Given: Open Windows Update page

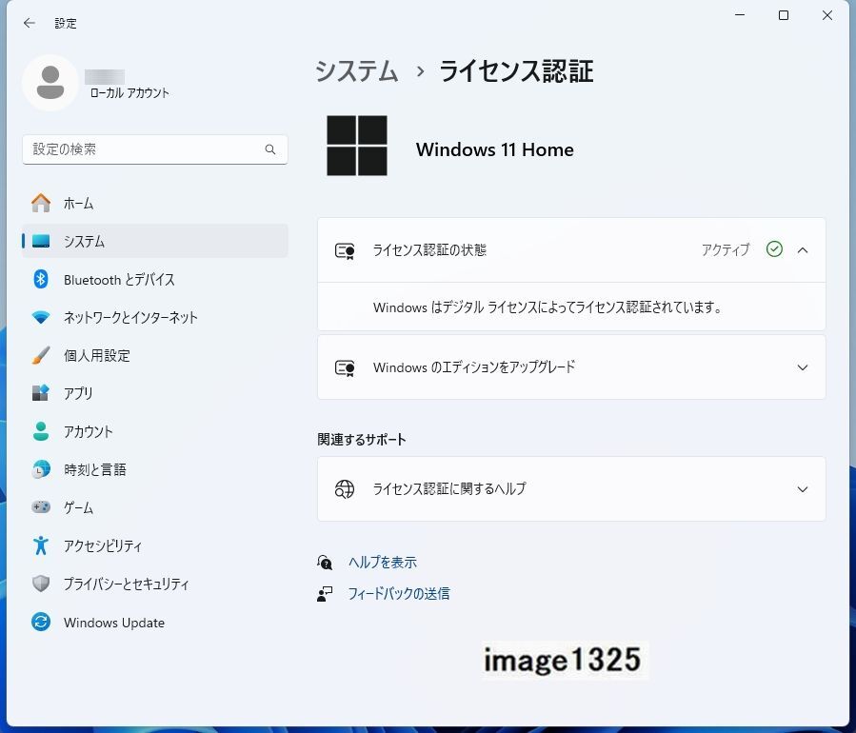Looking at the screenshot, I should [x=155, y=622].
